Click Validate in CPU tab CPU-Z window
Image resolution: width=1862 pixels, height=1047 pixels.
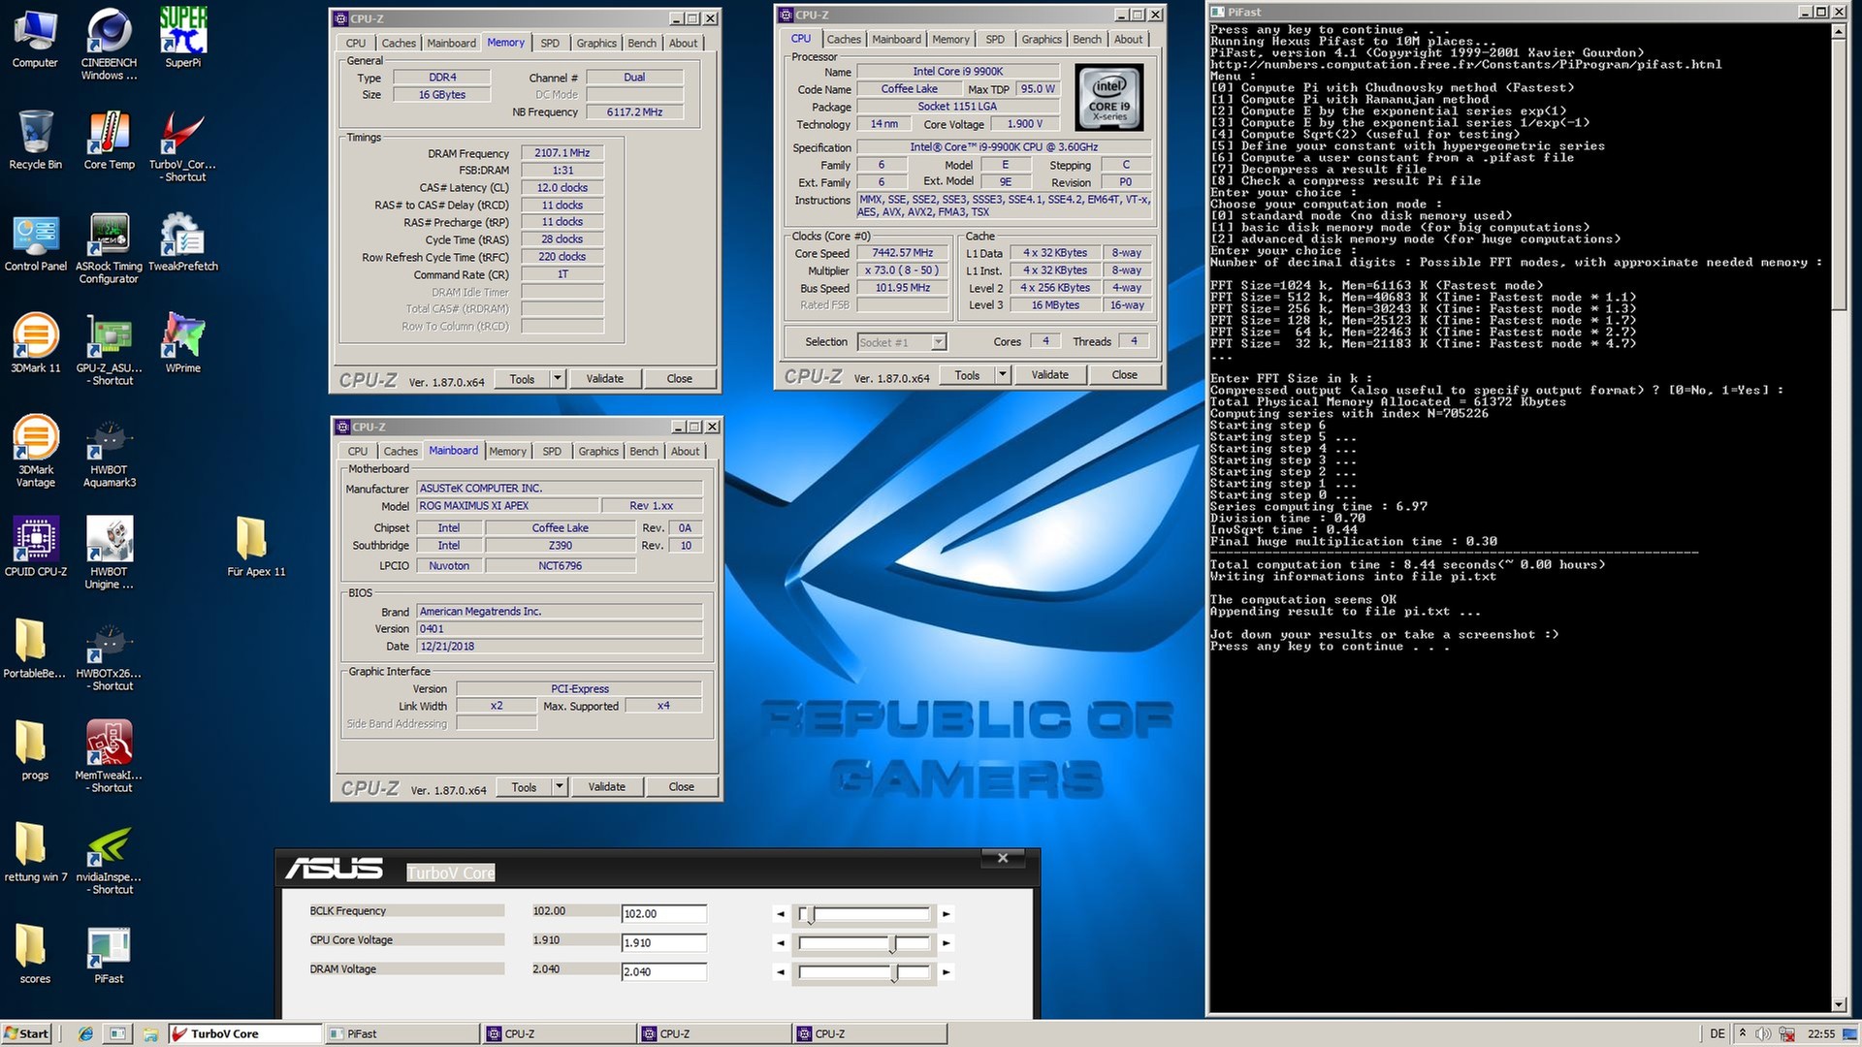1050,375
